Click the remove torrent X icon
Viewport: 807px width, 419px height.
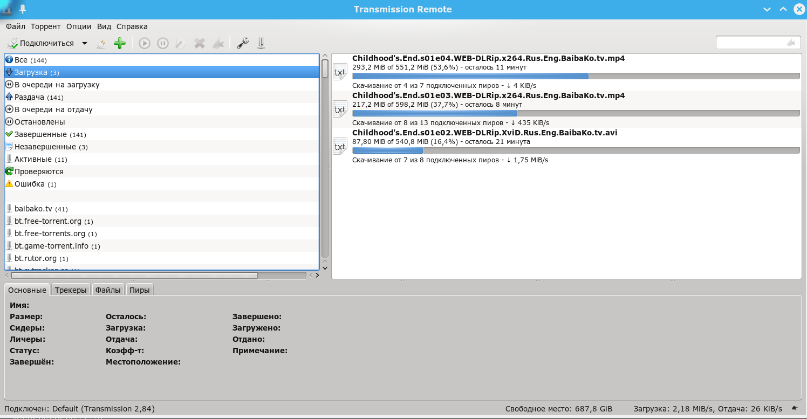pyautogui.click(x=200, y=43)
